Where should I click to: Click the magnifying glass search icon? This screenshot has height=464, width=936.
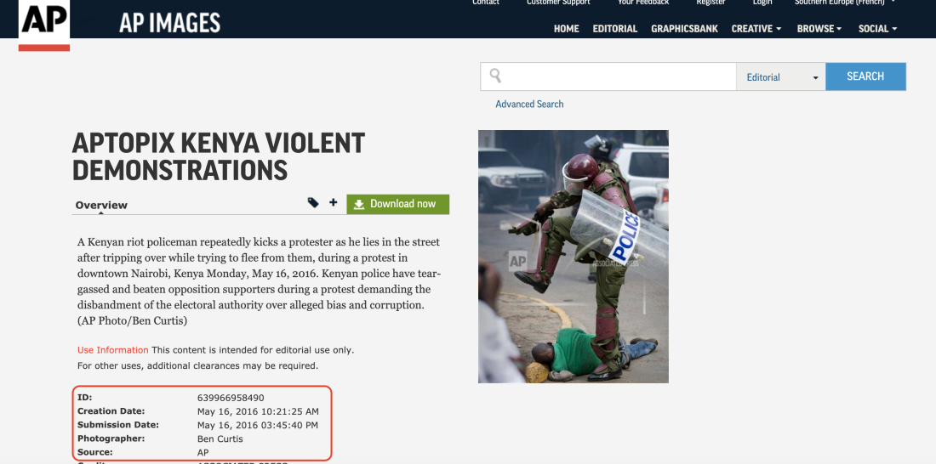coord(495,76)
